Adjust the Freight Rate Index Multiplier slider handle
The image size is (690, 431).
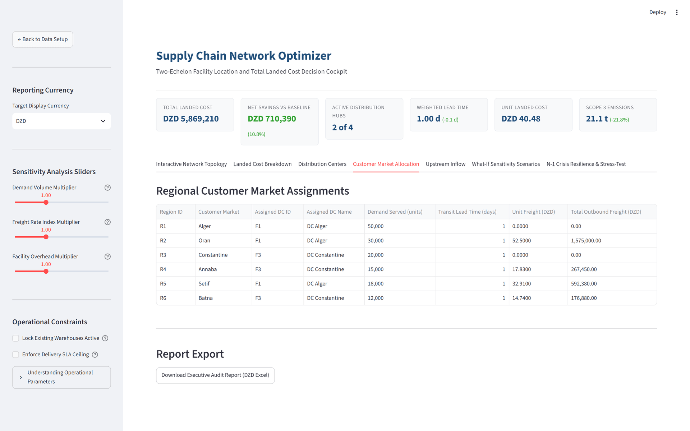coord(46,237)
